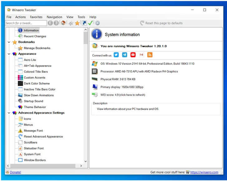Click the create shortcut toolbar icon
Screen dimensions: 227x181
(x=84, y=23)
